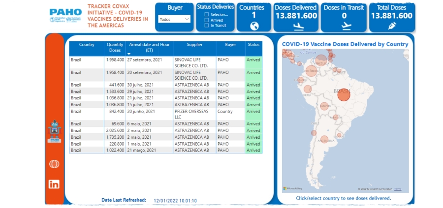The image size is (443, 208).
Task: Click the Countries count value 1
Action: coord(254,15)
